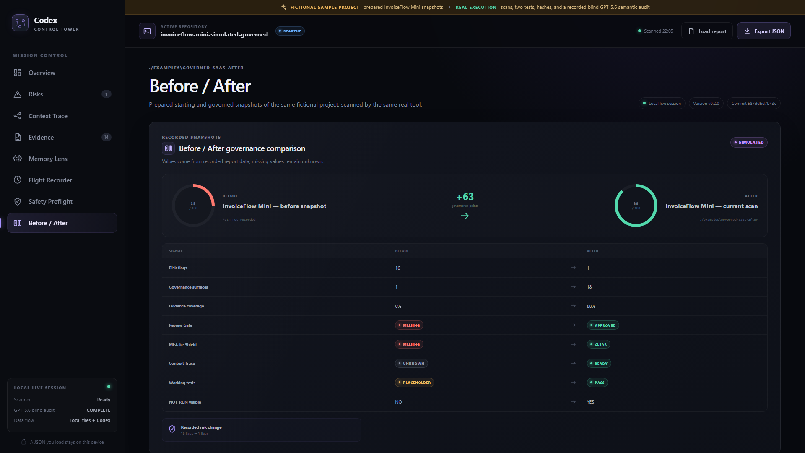Click the Local live session chip

[662, 104]
